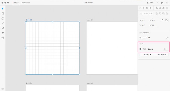Click the Distribute Vertically icon

[167, 8]
